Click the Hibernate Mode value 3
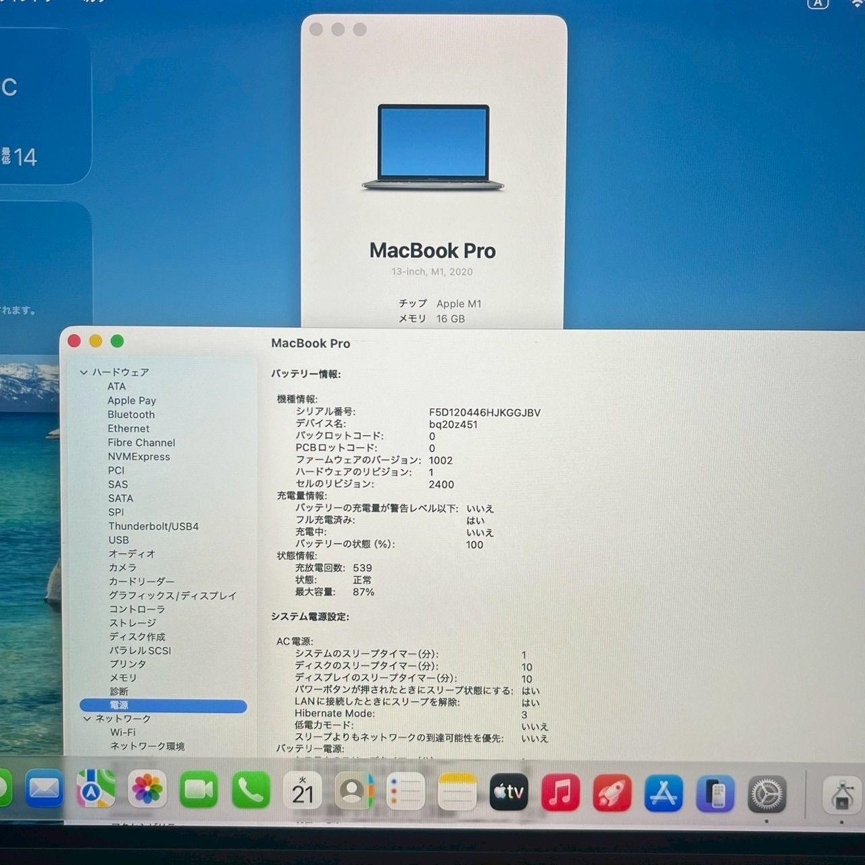The height and width of the screenshot is (865, 865). coord(524,714)
